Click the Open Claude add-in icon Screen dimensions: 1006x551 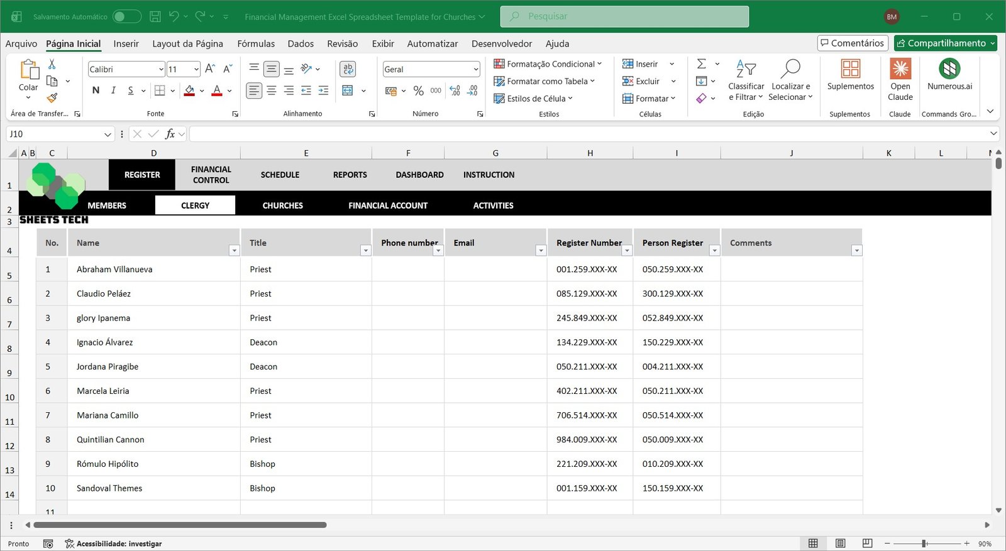click(x=900, y=68)
